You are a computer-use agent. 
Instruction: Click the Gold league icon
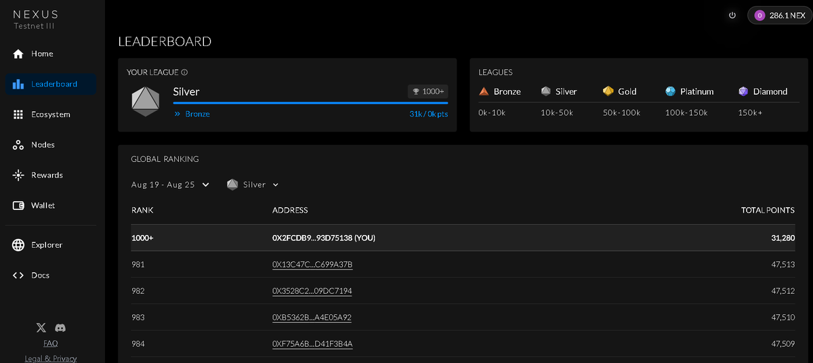tap(608, 91)
